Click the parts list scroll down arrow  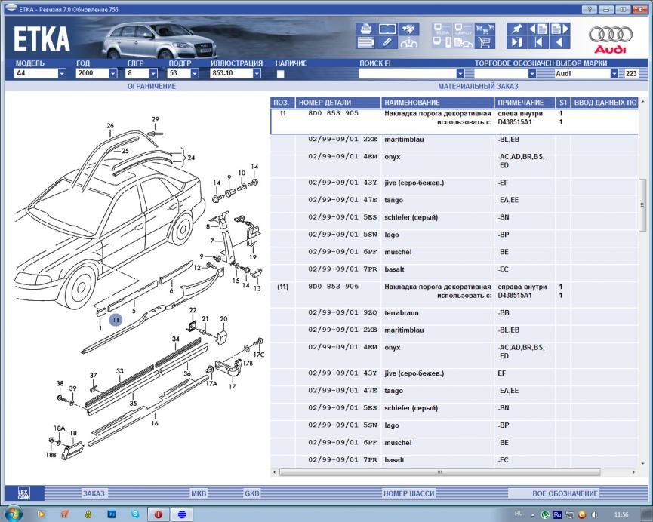pos(642,463)
